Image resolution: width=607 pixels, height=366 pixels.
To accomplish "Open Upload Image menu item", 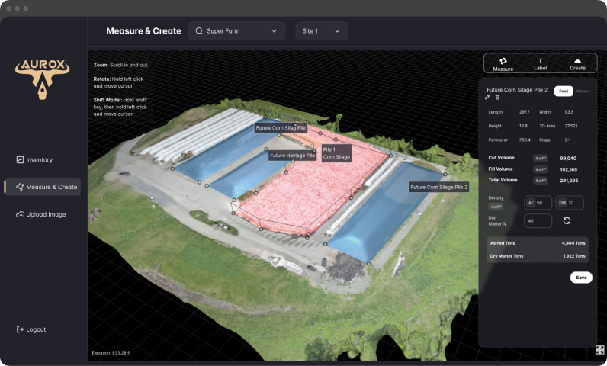I will [x=43, y=214].
